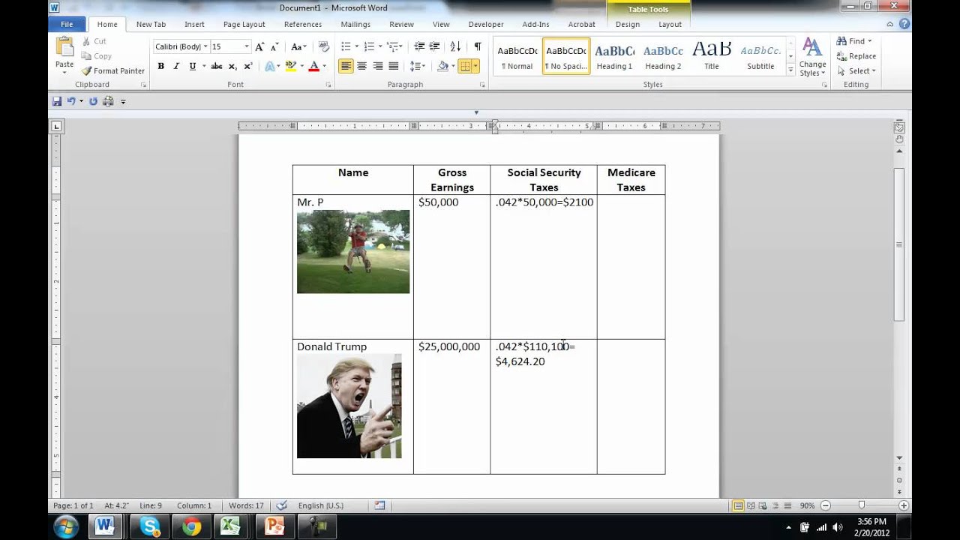960x540 pixels.
Task: Toggle Align Text Right
Action: [377, 66]
